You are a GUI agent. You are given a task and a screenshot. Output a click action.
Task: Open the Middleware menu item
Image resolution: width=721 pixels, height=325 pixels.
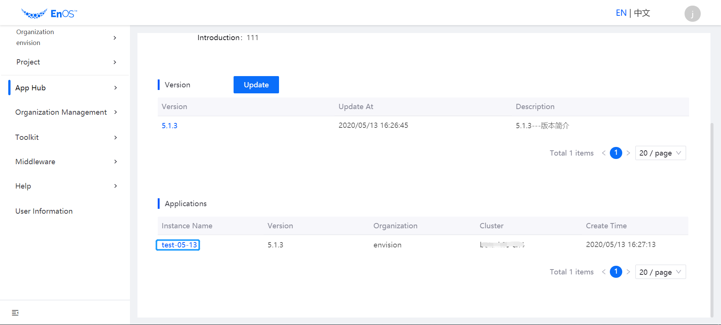click(x=35, y=162)
